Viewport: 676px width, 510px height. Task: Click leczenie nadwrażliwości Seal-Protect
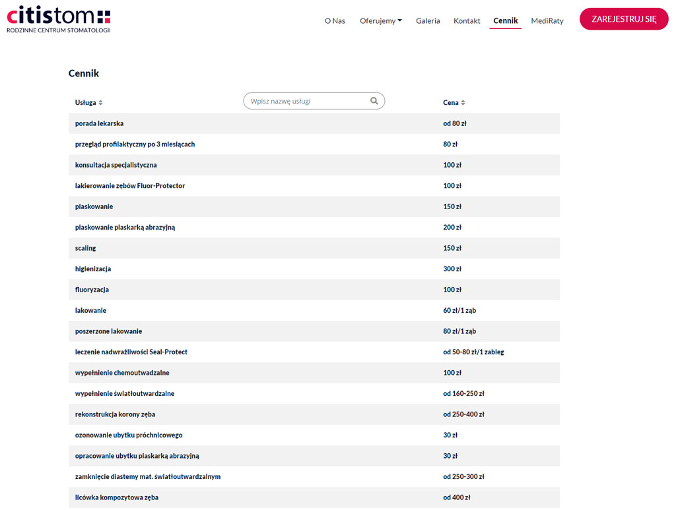click(131, 352)
